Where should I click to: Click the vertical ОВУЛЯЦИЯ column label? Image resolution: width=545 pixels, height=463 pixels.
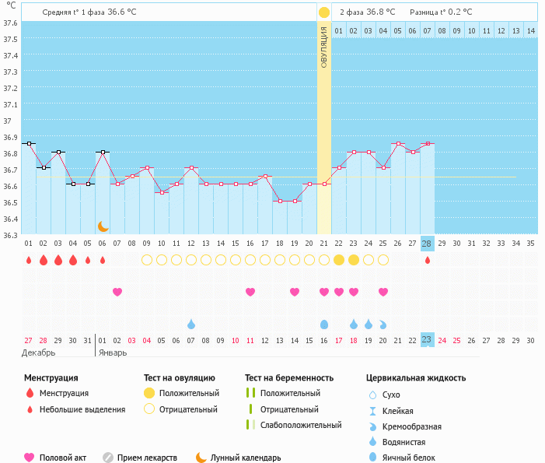tap(324, 46)
